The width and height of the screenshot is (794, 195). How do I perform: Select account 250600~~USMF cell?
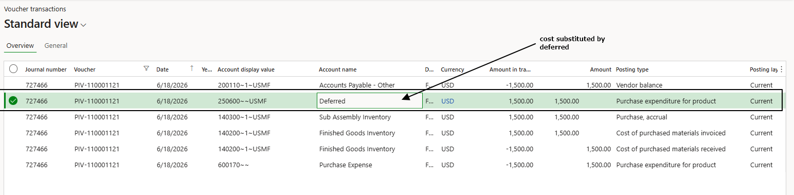(x=242, y=101)
